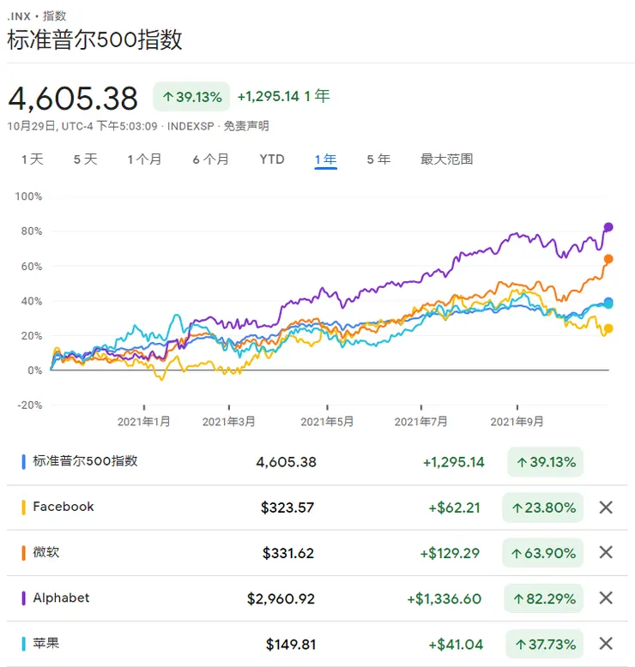Click the index row value 4,605.38

287,462
